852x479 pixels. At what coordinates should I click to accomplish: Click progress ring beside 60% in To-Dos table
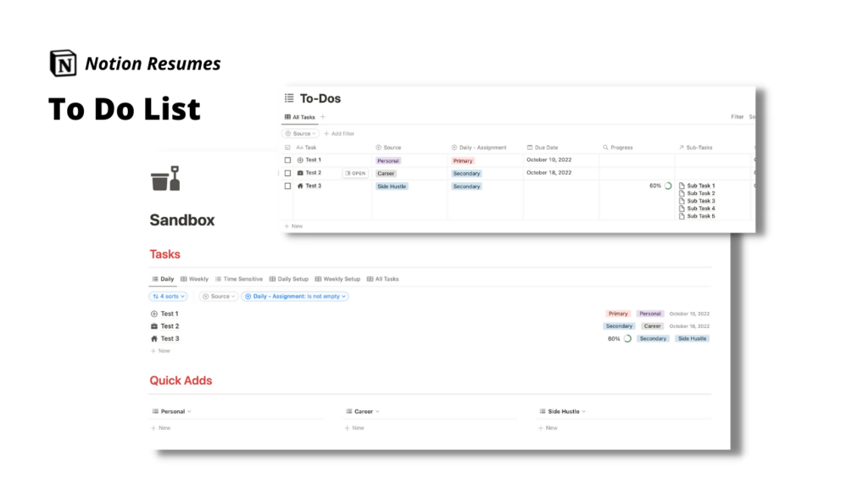(668, 186)
